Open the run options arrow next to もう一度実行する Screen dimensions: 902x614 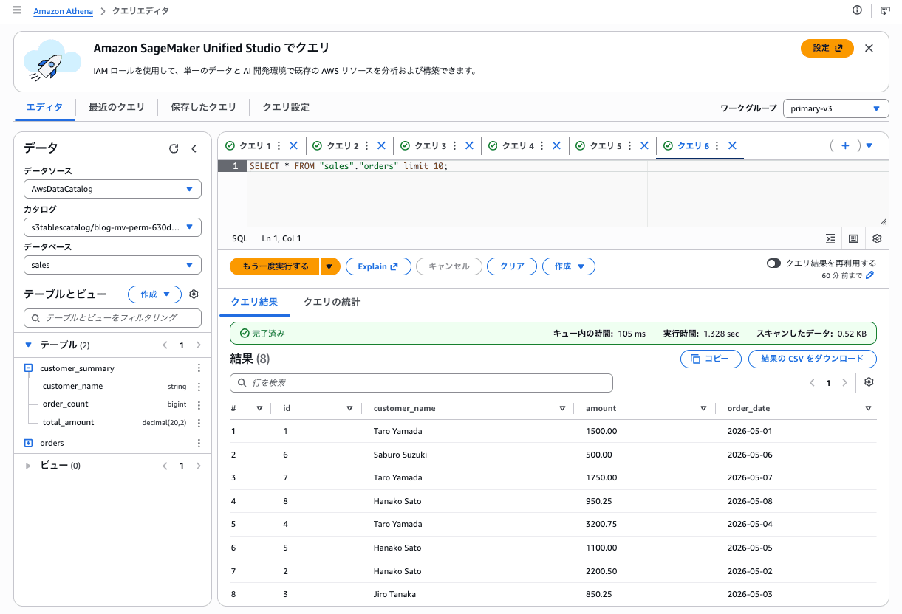pos(330,266)
